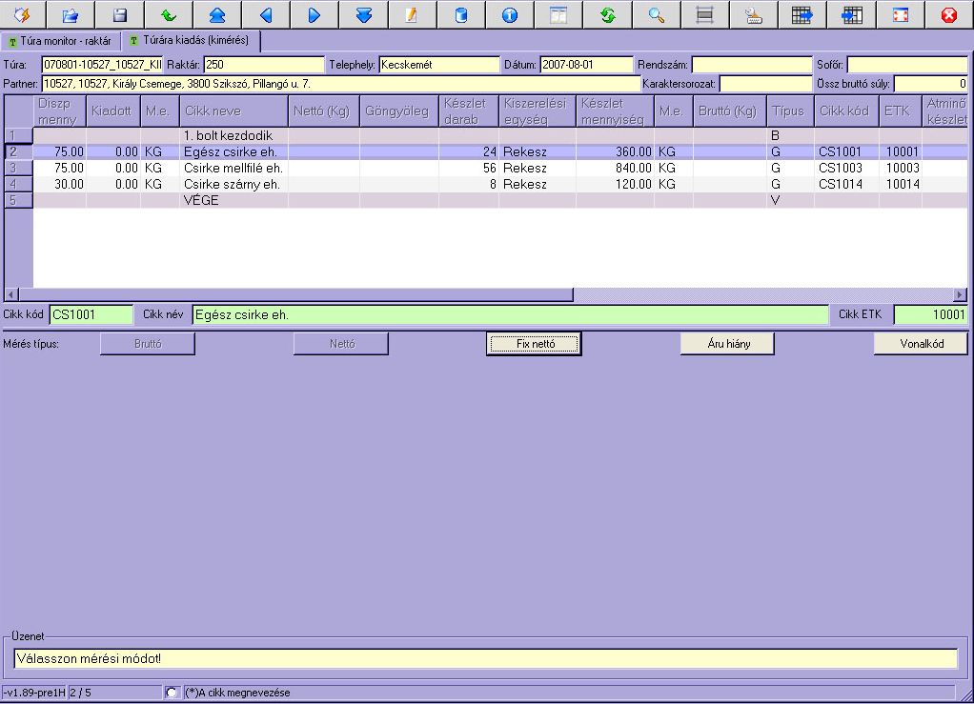Screen dimensions: 974x704
Task: Jump to last record with double-down arrow
Action: [x=363, y=15]
